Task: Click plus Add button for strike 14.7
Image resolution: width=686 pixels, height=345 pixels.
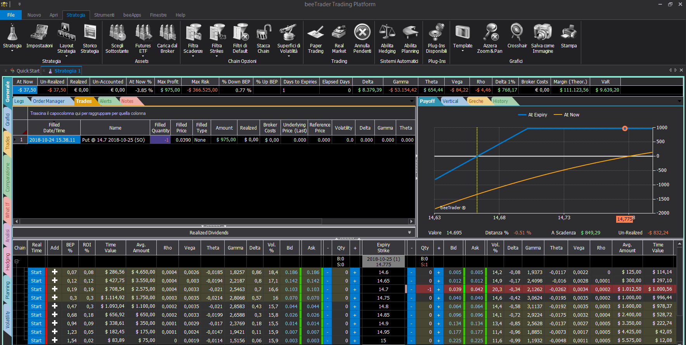Action: pos(55,289)
